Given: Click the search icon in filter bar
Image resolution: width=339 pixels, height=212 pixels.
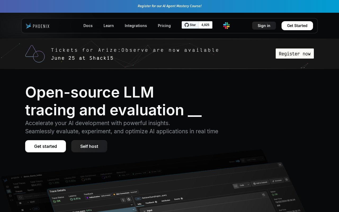Looking at the screenshot, I should pos(20,197).
